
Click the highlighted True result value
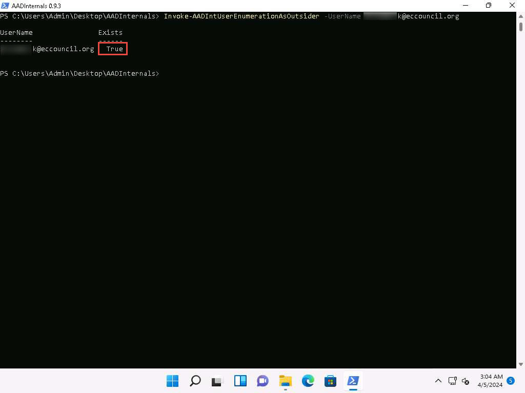click(114, 49)
